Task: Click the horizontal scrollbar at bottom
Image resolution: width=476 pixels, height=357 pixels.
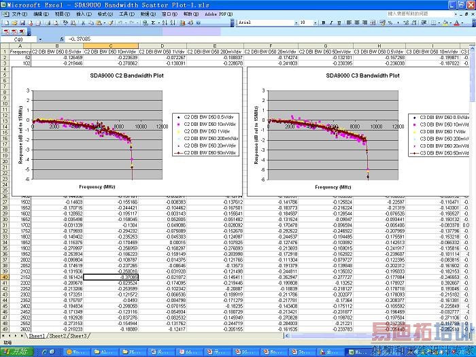Action: pyautogui.click(x=377, y=336)
